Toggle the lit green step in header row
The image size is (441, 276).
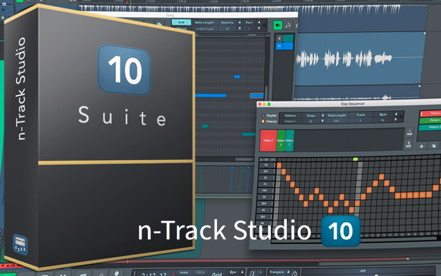tap(355, 159)
